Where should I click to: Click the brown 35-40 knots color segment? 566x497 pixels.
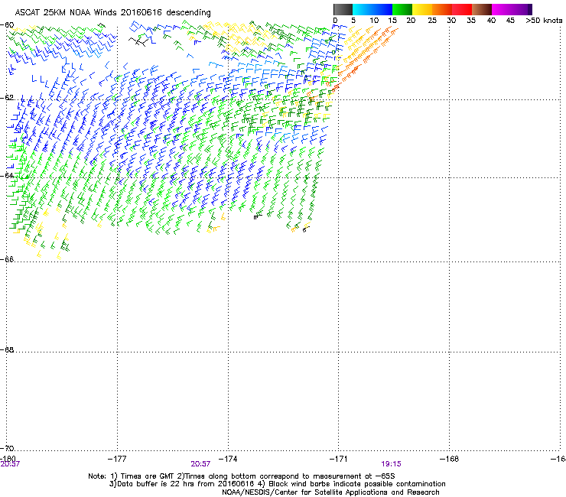coord(482,9)
